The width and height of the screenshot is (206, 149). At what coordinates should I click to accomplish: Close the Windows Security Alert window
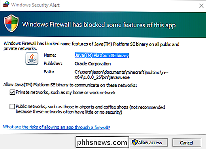(201, 6)
